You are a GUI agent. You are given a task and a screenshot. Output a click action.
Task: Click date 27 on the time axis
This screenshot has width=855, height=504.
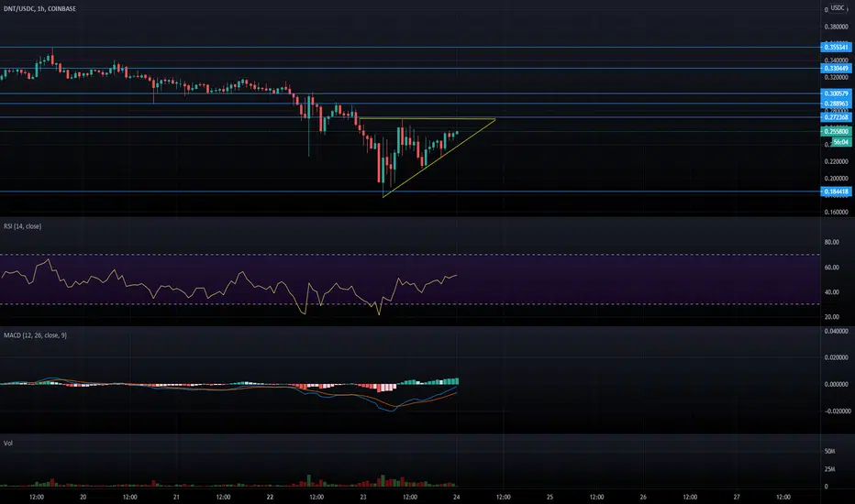point(737,497)
